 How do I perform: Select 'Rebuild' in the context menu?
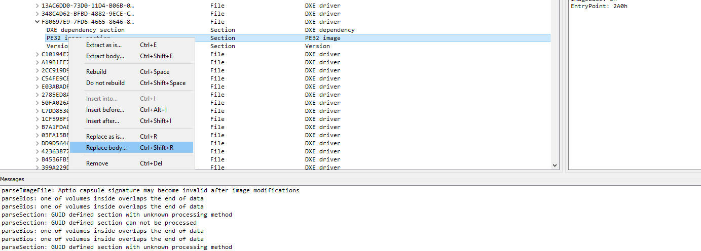pyautogui.click(x=131, y=72)
